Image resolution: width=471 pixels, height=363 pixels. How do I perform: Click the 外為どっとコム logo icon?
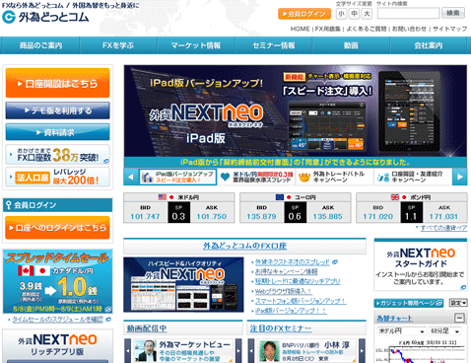pyautogui.click(x=9, y=17)
